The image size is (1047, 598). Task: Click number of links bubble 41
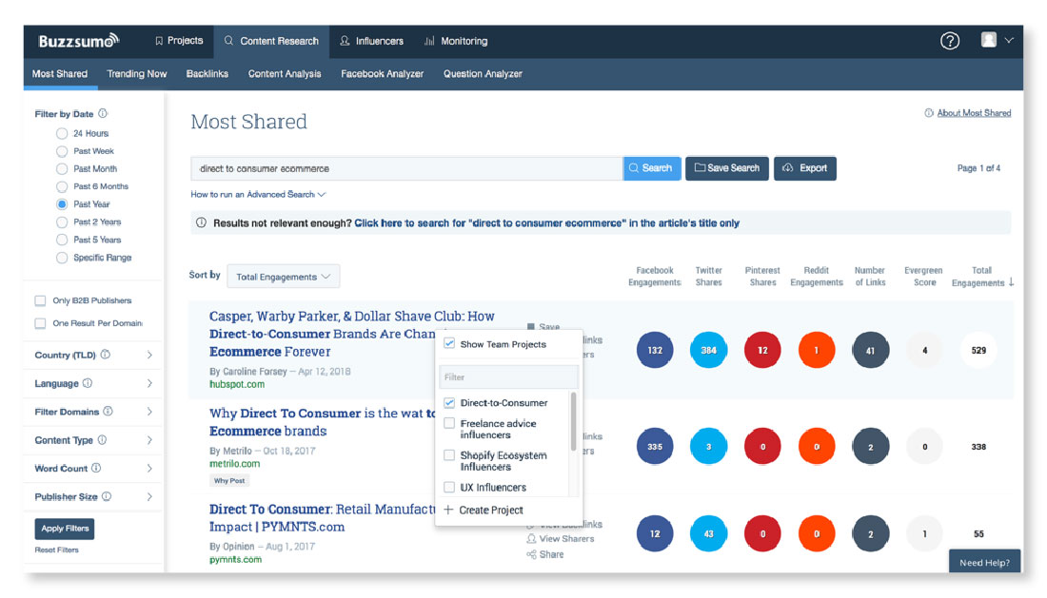pyautogui.click(x=870, y=350)
